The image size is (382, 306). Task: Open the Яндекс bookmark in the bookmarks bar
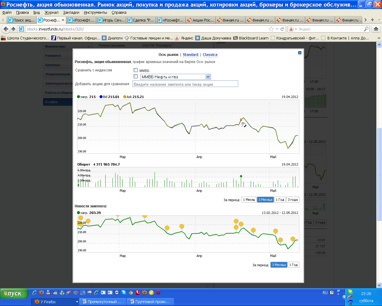click(x=184, y=38)
